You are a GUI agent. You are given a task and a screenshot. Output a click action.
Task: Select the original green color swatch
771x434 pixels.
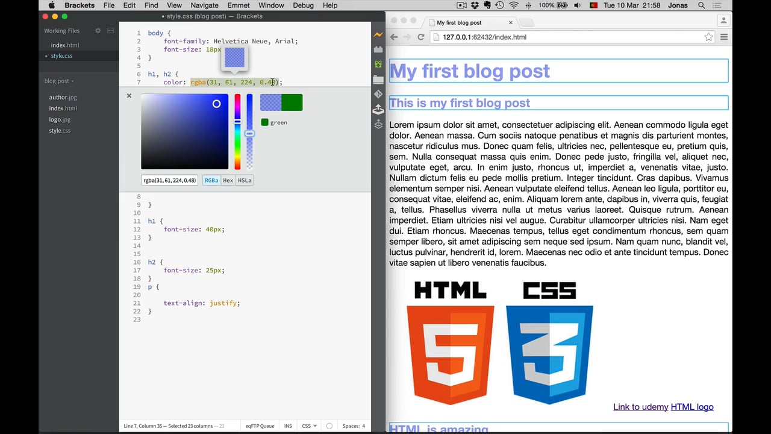coord(292,102)
